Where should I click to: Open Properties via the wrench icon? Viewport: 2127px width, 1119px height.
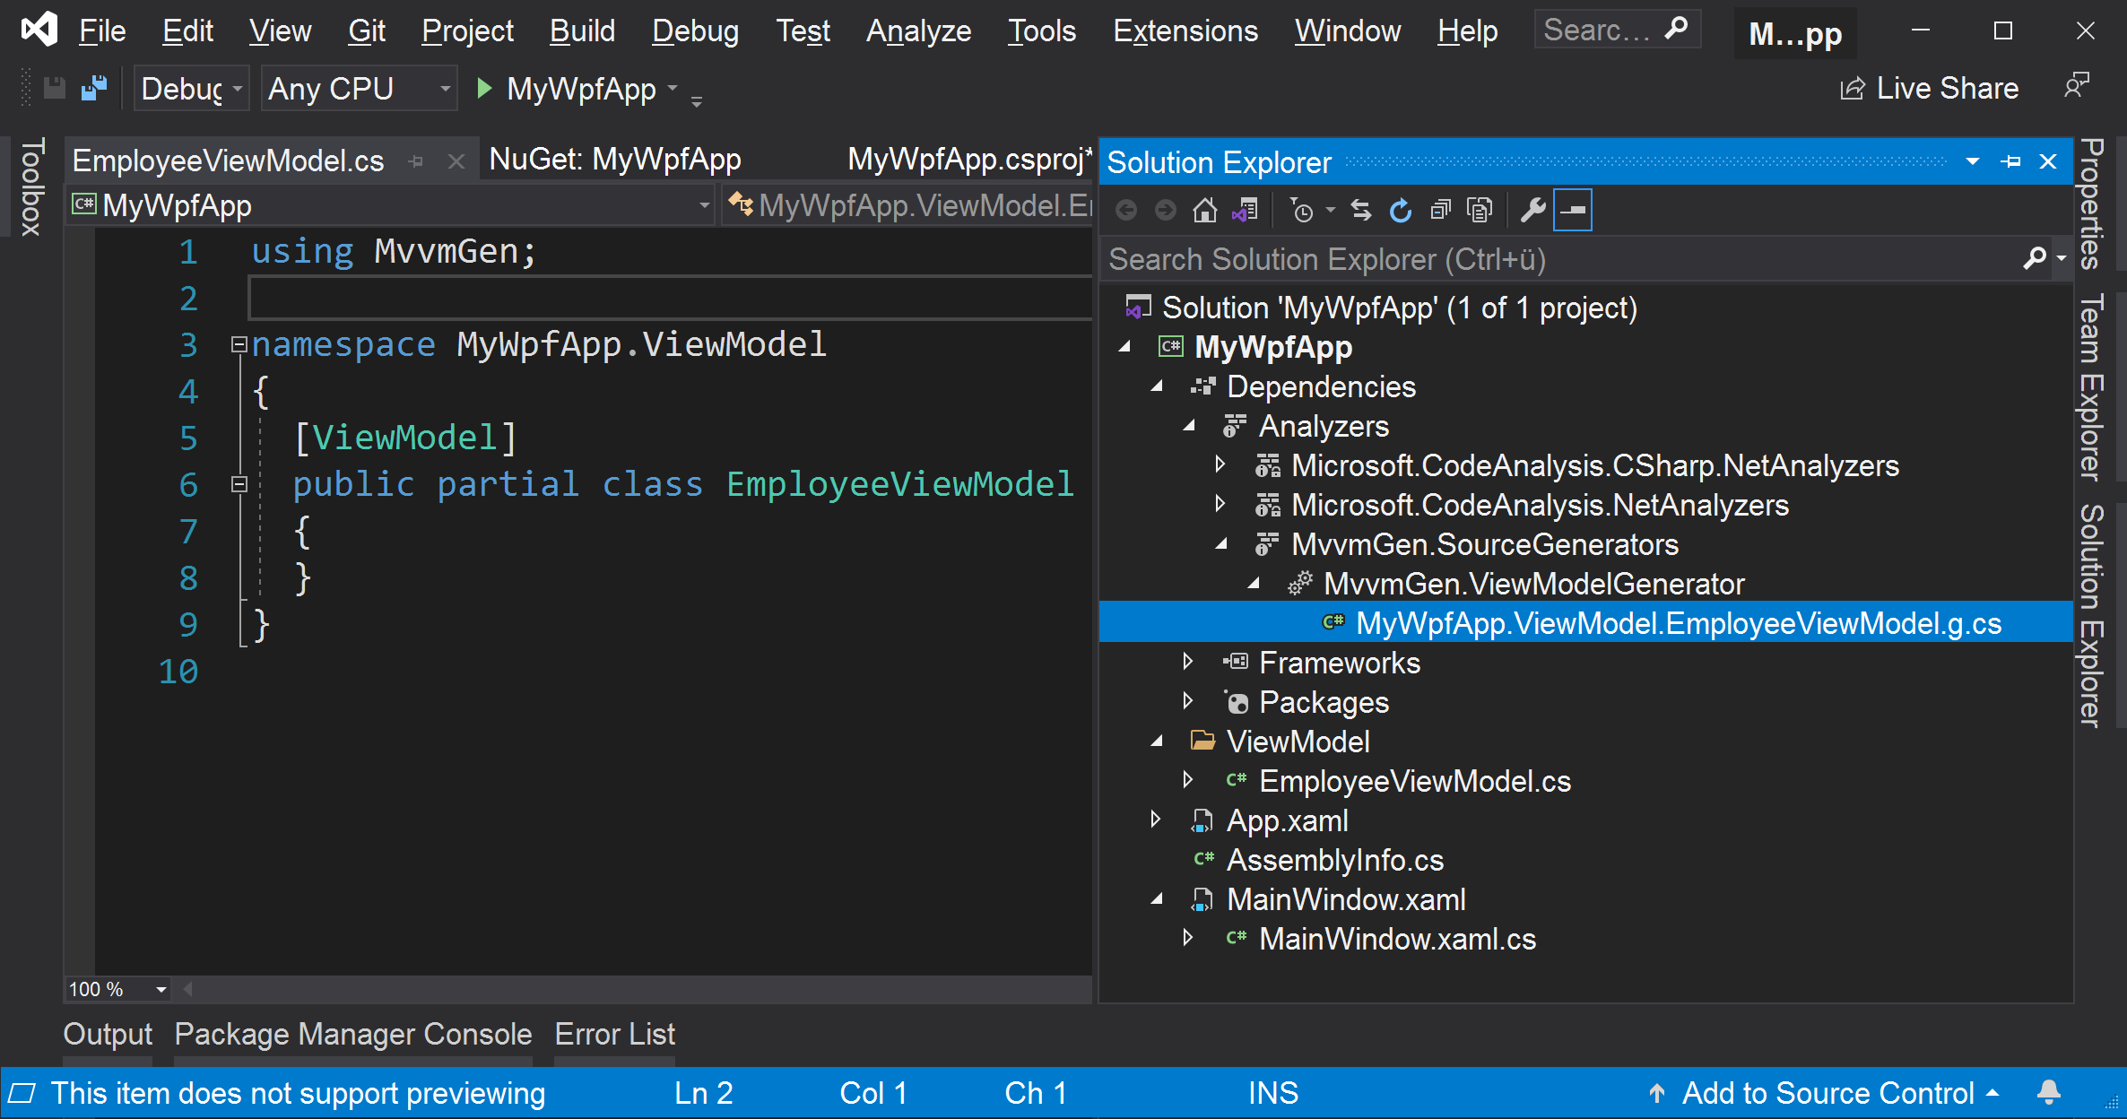(1532, 211)
